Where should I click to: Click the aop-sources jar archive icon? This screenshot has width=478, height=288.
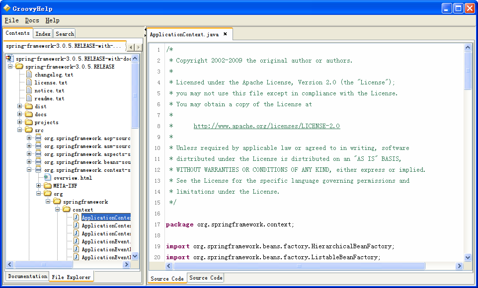pyautogui.click(x=38, y=138)
